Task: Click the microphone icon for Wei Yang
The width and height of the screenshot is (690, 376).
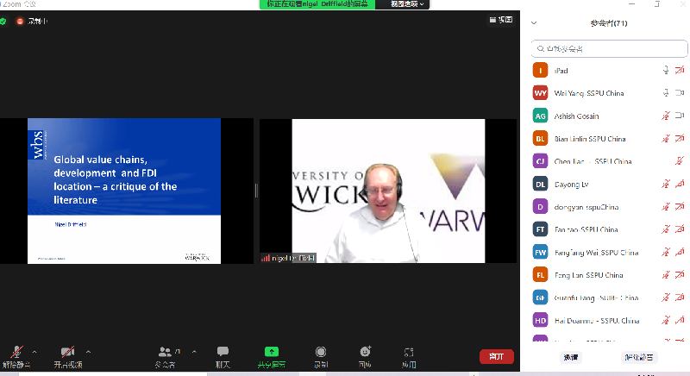Action: click(x=666, y=93)
